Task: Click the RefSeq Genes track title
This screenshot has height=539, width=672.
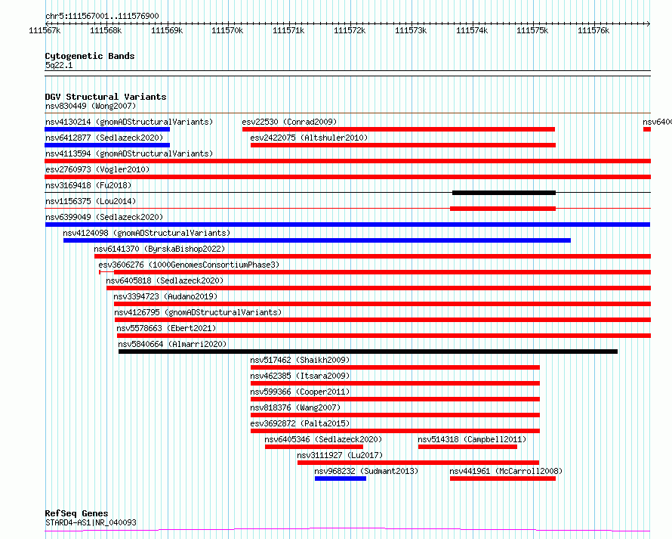Action: pyautogui.click(x=76, y=513)
